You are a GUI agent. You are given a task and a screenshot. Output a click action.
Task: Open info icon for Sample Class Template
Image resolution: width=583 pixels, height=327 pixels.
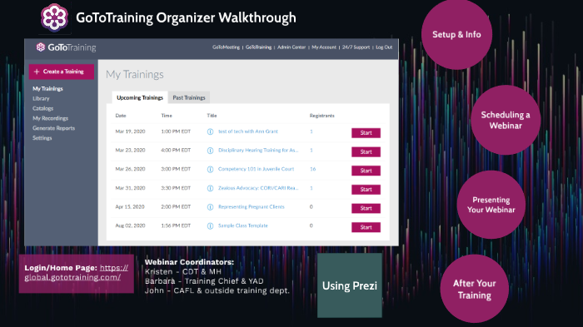210,226
